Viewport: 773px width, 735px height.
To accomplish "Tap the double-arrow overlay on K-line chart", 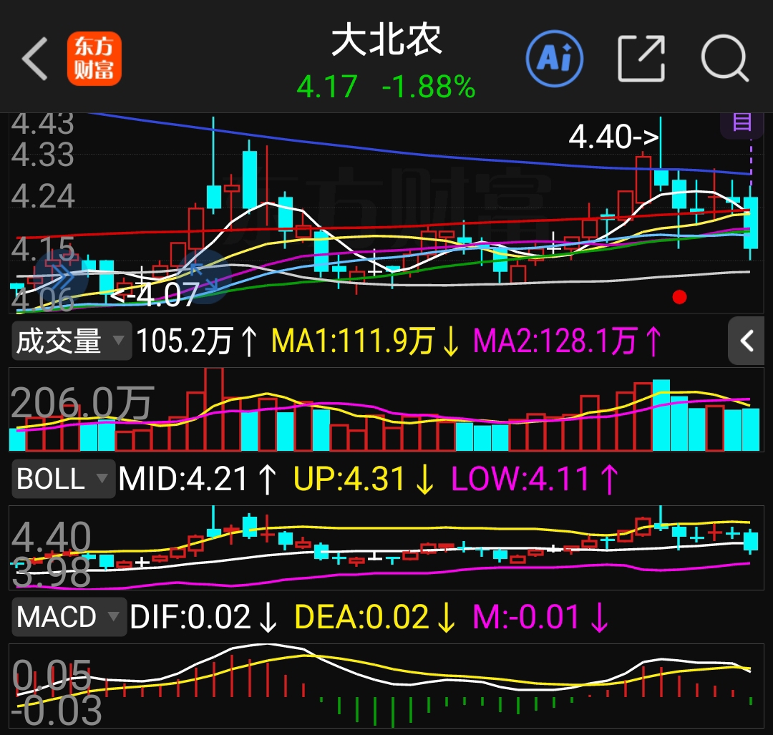I will [x=61, y=276].
